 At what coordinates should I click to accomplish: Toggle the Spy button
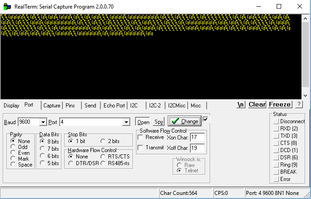(159, 122)
